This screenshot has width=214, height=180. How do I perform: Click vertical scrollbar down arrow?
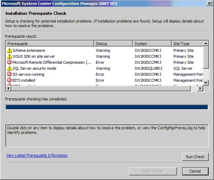(x=206, y=83)
